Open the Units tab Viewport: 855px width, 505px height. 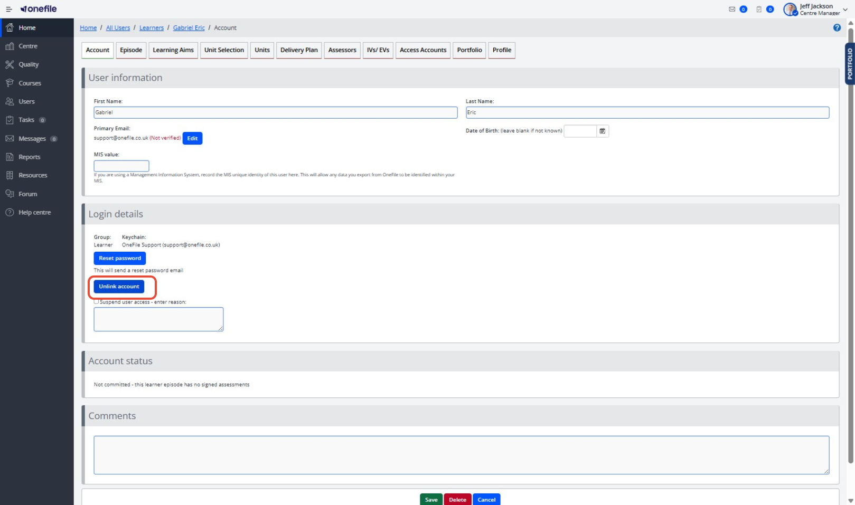click(x=262, y=50)
